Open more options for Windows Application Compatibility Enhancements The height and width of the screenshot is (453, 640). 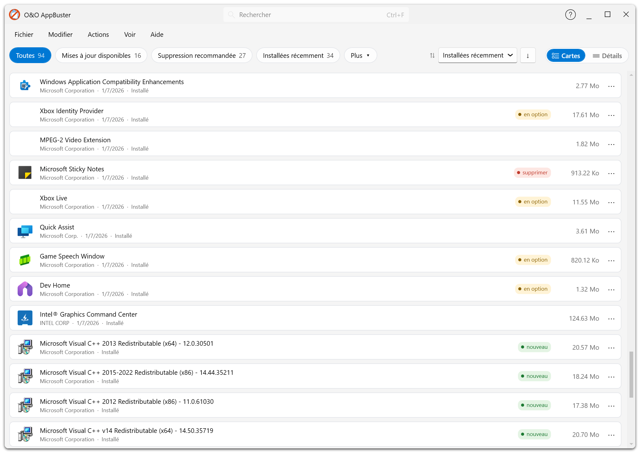point(611,86)
